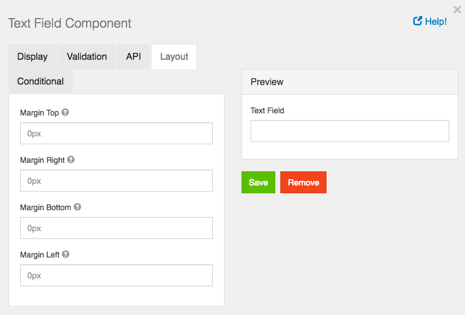The image size is (465, 315).
Task: Switch to the Display tab
Action: (x=33, y=56)
